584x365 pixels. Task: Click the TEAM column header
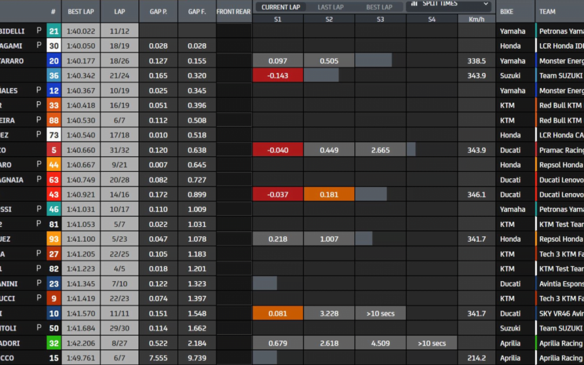547,11
